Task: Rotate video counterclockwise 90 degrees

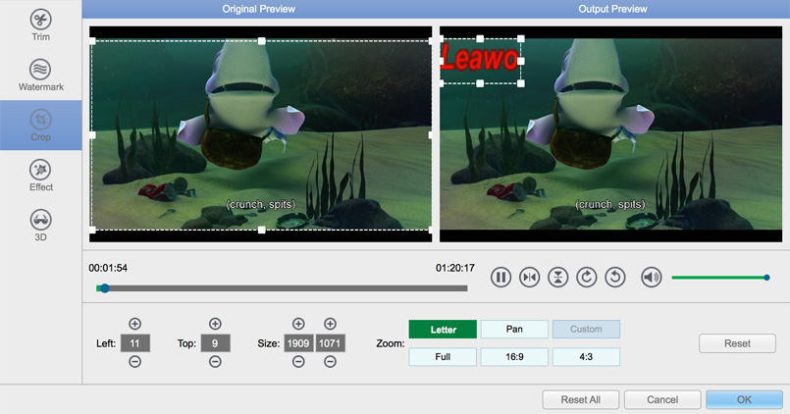Action: 615,277
